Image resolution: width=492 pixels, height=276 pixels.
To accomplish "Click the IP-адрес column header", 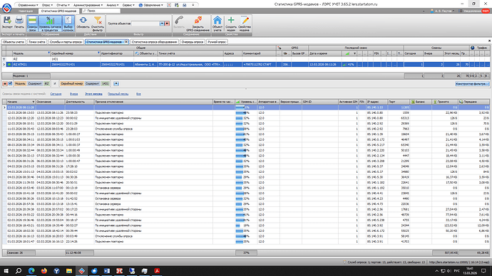I will [x=376, y=102].
